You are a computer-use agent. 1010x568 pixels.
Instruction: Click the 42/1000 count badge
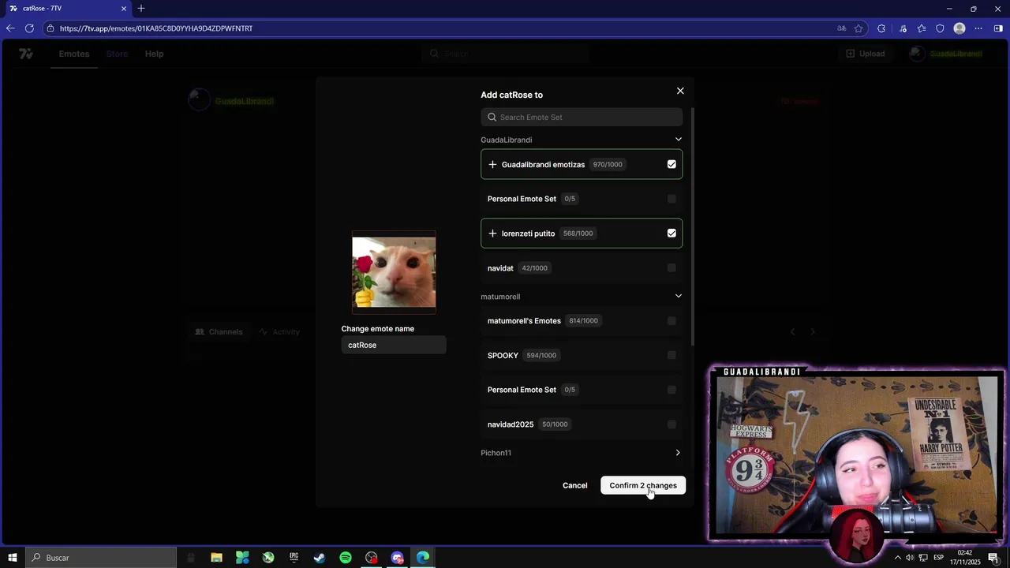point(534,268)
